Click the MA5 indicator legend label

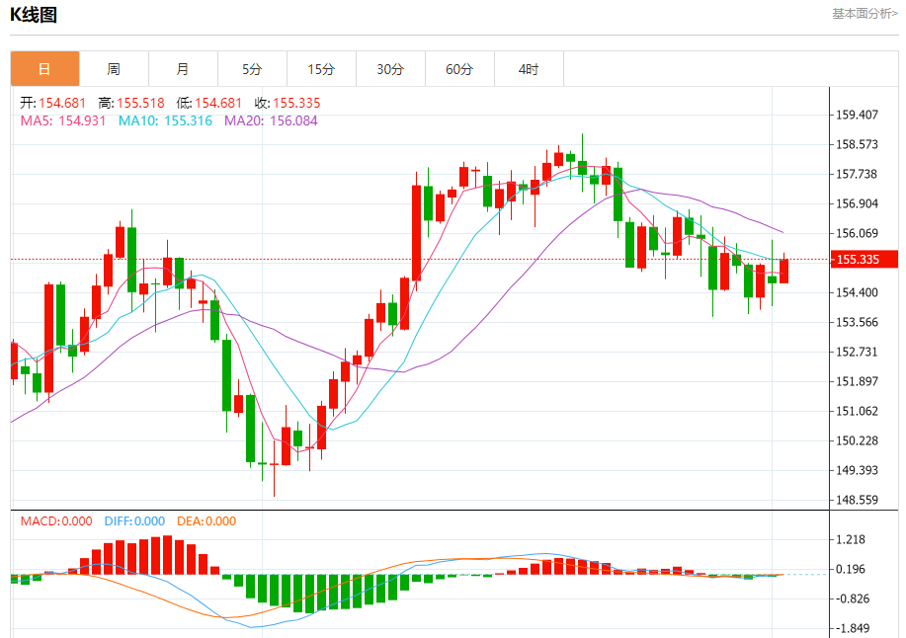63,120
